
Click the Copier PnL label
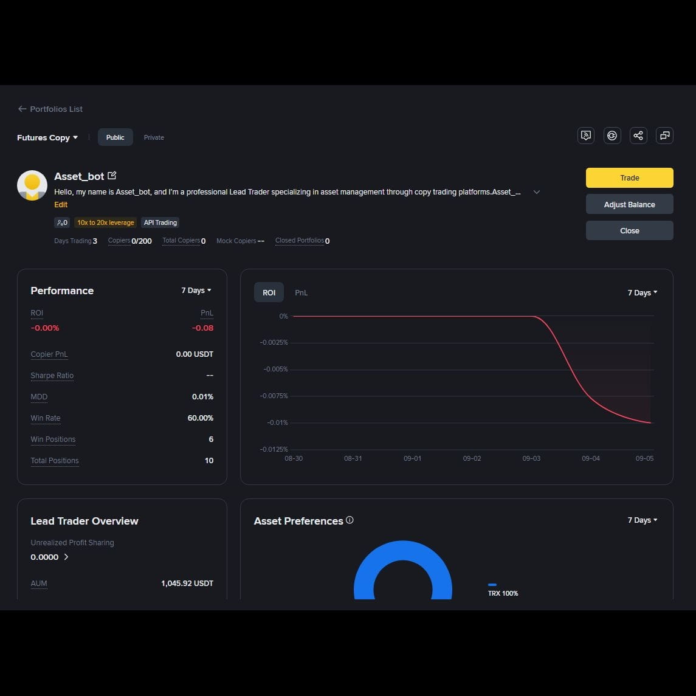coord(49,354)
